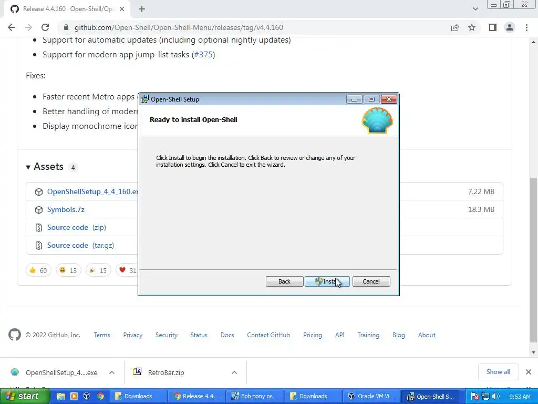Screen dimensions: 538x404
Task: Open the Terms footer link
Action: [x=102, y=335]
